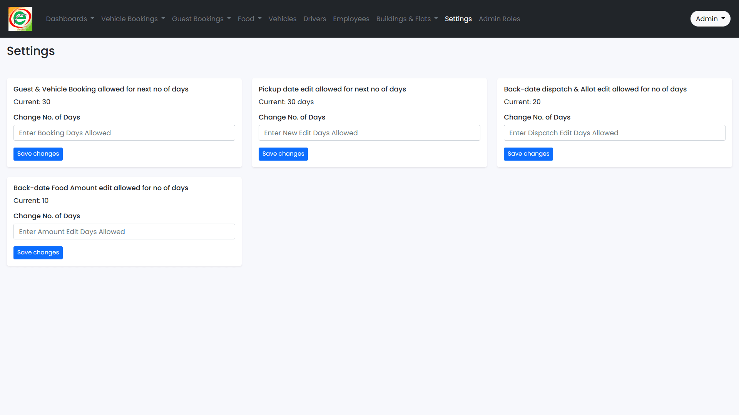Expand the Vehicle Bookings dropdown
Image resolution: width=739 pixels, height=415 pixels.
tap(133, 18)
